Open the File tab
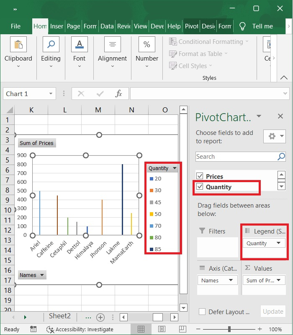The height and width of the screenshot is (335, 293). tap(15, 26)
